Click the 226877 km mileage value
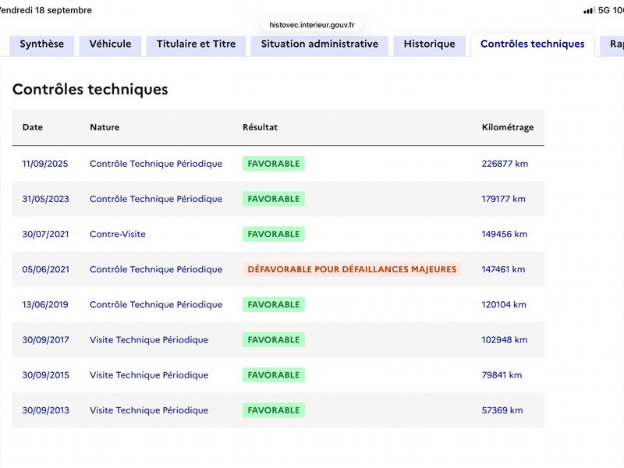This screenshot has width=624, height=468. (x=505, y=164)
